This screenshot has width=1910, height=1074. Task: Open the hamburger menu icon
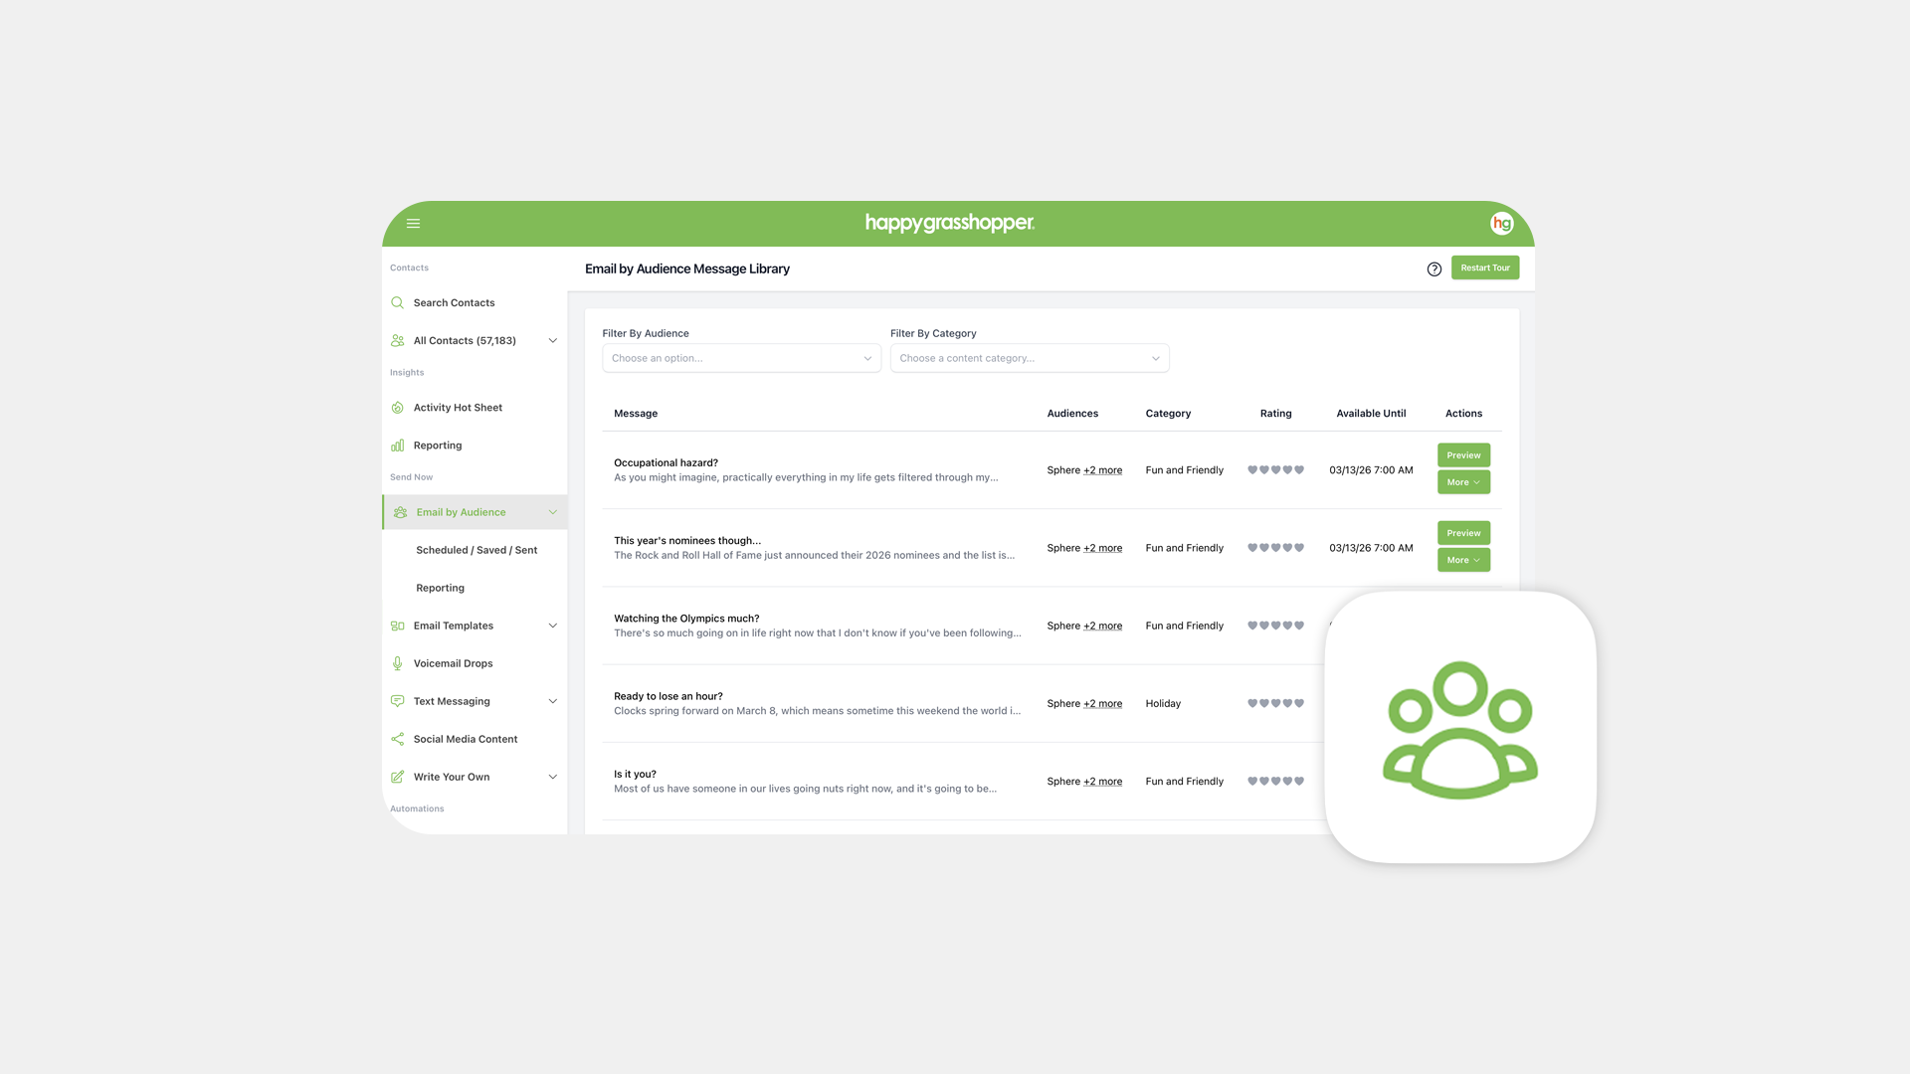pyautogui.click(x=413, y=224)
